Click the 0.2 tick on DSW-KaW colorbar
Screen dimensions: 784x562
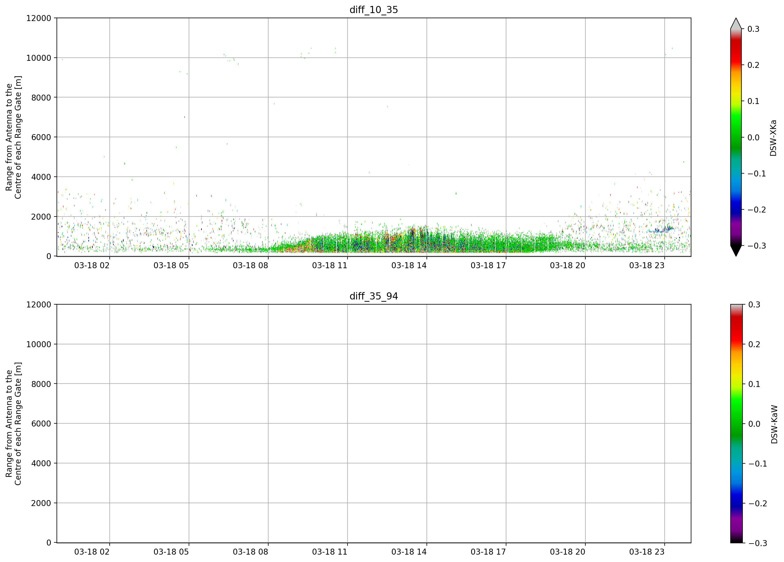pos(754,345)
